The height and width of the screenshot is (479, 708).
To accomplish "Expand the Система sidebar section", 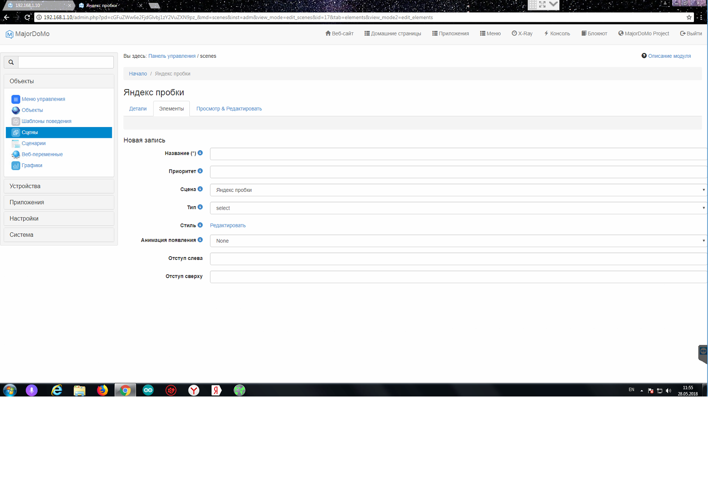I will tap(59, 235).
